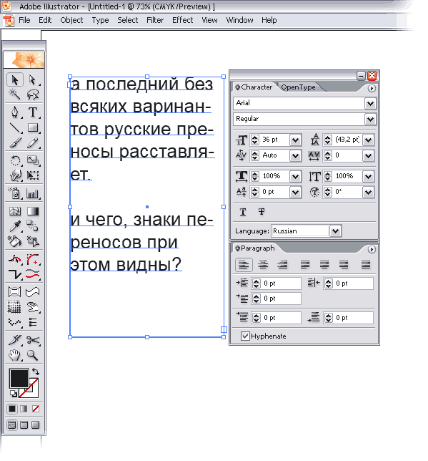Click the black Fill color swatch
The height and width of the screenshot is (461, 428).
[19, 379]
